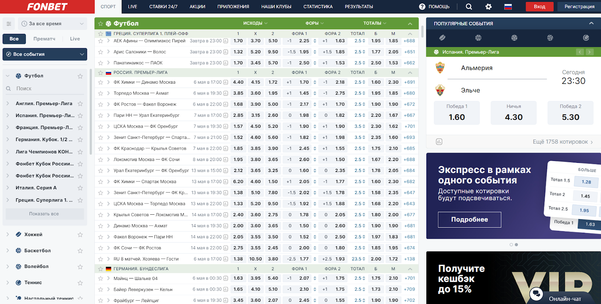601x304 pixels.
Task: Select football icon in popular events panel
Action: [514, 38]
